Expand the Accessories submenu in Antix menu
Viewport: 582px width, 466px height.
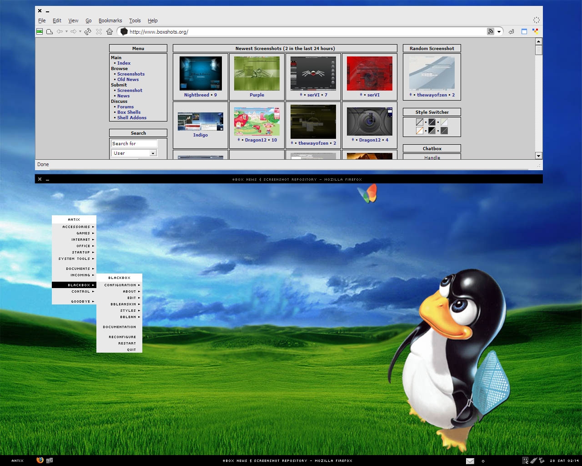pos(74,227)
